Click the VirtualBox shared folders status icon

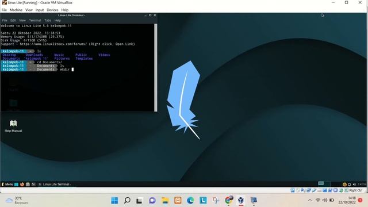click(319, 190)
